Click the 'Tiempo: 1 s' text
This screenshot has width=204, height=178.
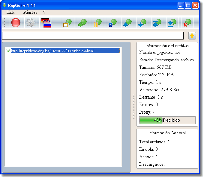pyautogui.click(x=150, y=82)
